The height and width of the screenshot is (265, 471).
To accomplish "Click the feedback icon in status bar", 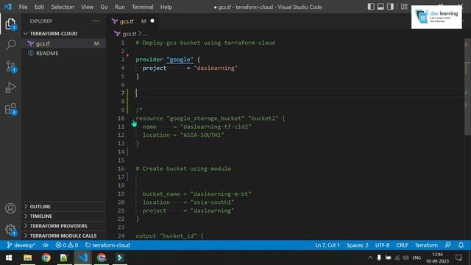I will pyautogui.click(x=448, y=245).
